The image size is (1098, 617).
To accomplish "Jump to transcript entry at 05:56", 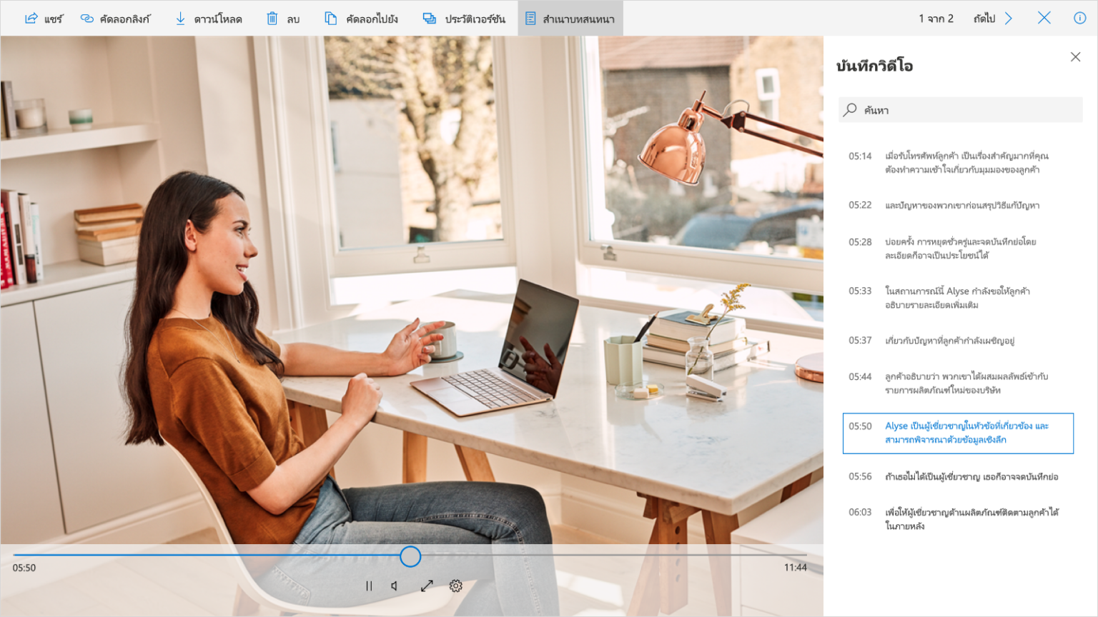I will pos(958,476).
